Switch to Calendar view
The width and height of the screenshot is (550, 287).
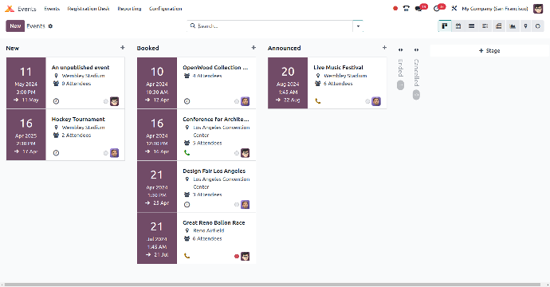pyautogui.click(x=458, y=26)
